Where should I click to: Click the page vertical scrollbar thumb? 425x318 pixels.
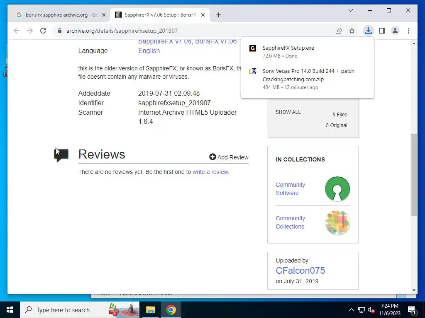[414, 175]
